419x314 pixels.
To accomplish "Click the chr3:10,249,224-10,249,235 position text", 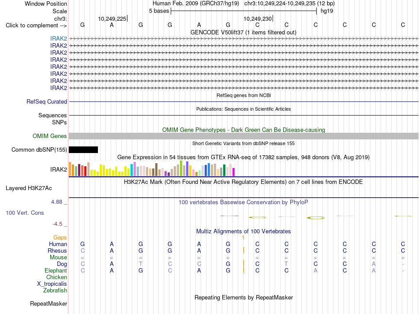I will (289, 4).
